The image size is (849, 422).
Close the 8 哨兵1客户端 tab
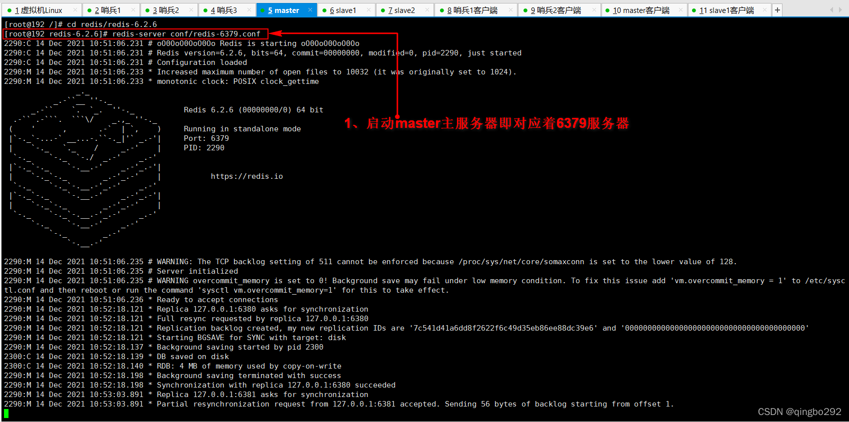tap(510, 10)
